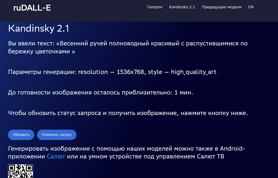278x178 pixels.
Task: Open the Салют app link
Action: click(56, 156)
